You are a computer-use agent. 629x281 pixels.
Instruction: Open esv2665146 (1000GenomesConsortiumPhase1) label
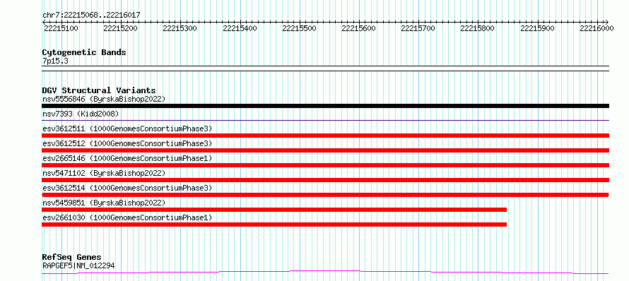tap(127, 158)
